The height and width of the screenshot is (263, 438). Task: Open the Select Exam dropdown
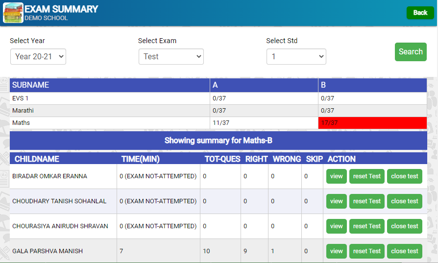click(171, 57)
